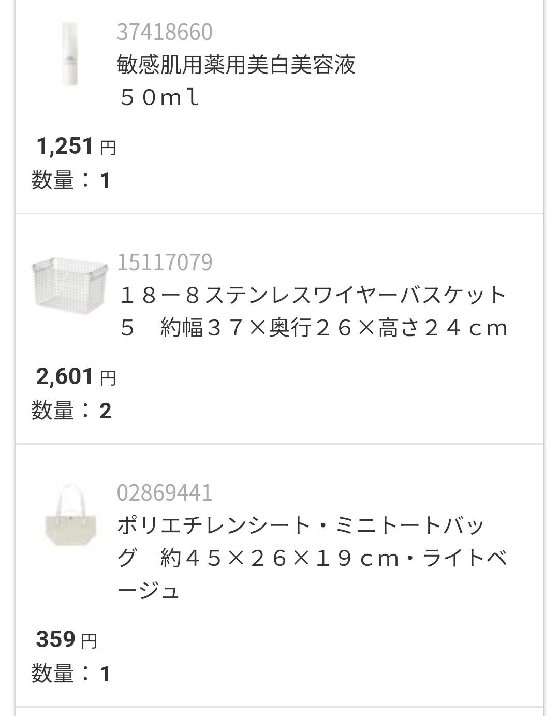The image size is (559, 716).
Task: Open the 敏感肌用薬用美白美容液 product name
Action: 236,65
